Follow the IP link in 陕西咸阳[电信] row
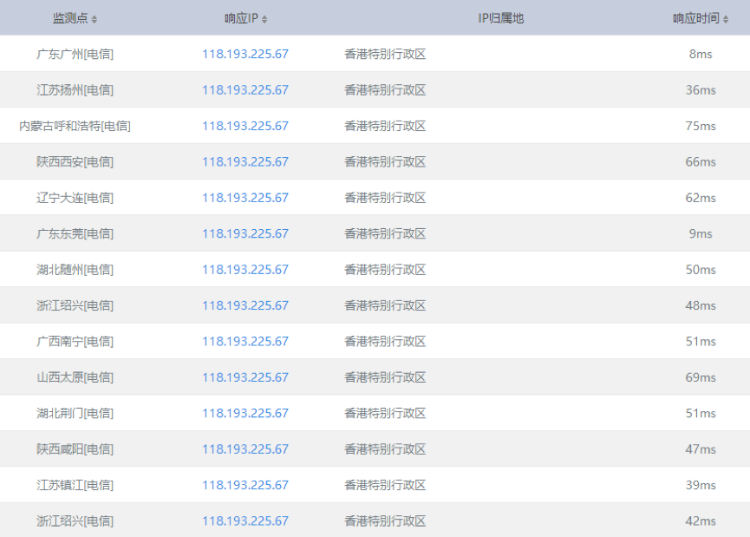The image size is (750, 537). coord(245,449)
